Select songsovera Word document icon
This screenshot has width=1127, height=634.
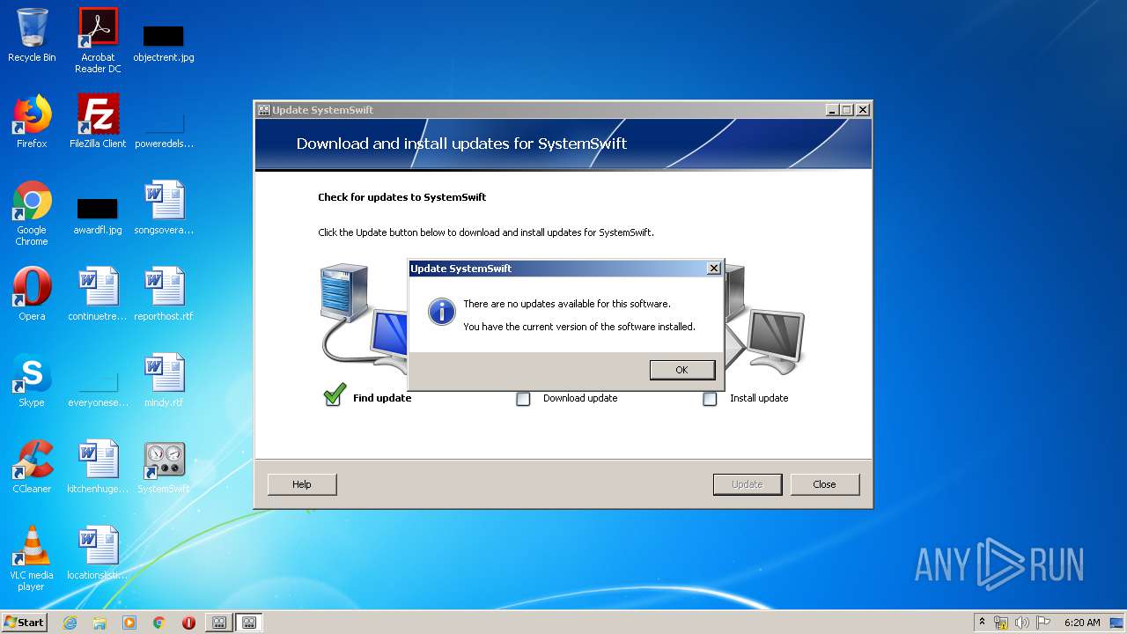164,208
